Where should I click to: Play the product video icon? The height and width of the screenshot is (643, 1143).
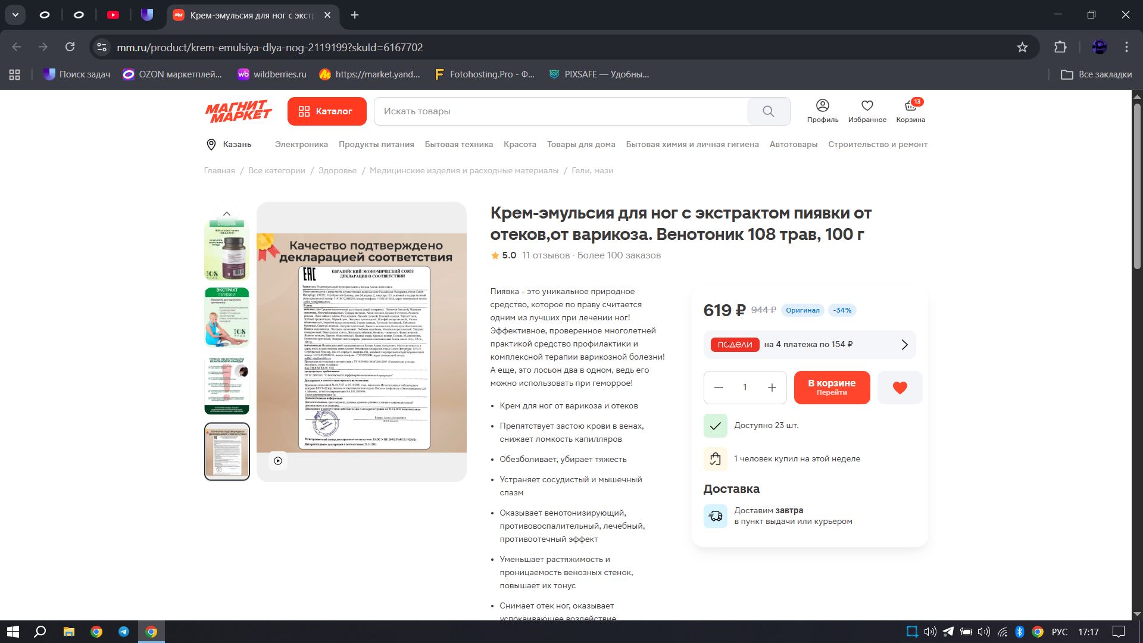[x=278, y=461]
